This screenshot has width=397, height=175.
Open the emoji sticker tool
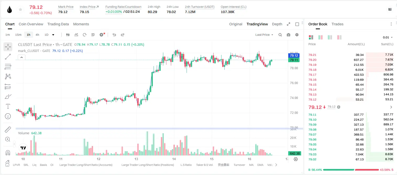click(x=8, y=116)
